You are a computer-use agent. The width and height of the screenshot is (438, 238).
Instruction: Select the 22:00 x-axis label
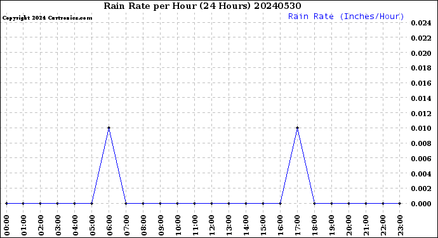(x=383, y=225)
